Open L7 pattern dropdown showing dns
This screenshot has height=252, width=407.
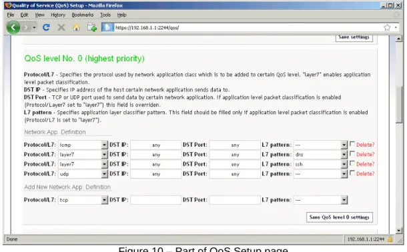pos(320,155)
